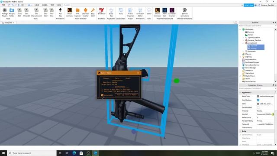The width and height of the screenshot is (277, 156).
Task: Collapse the Workspace tree node
Action: tap(240, 29)
